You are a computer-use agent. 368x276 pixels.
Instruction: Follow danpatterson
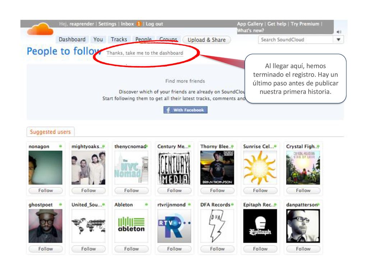[303, 249]
